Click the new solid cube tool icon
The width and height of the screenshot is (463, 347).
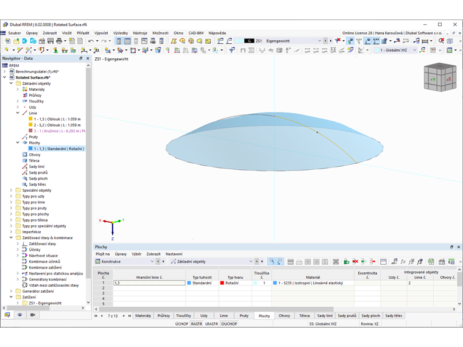click(x=158, y=50)
